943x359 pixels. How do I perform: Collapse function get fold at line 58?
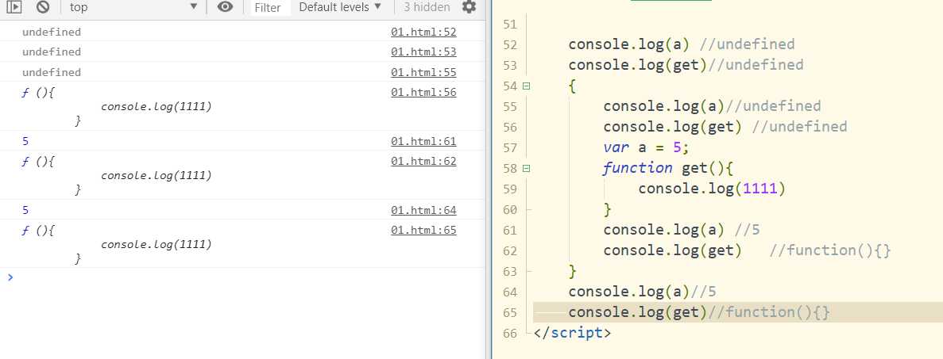coord(526,169)
